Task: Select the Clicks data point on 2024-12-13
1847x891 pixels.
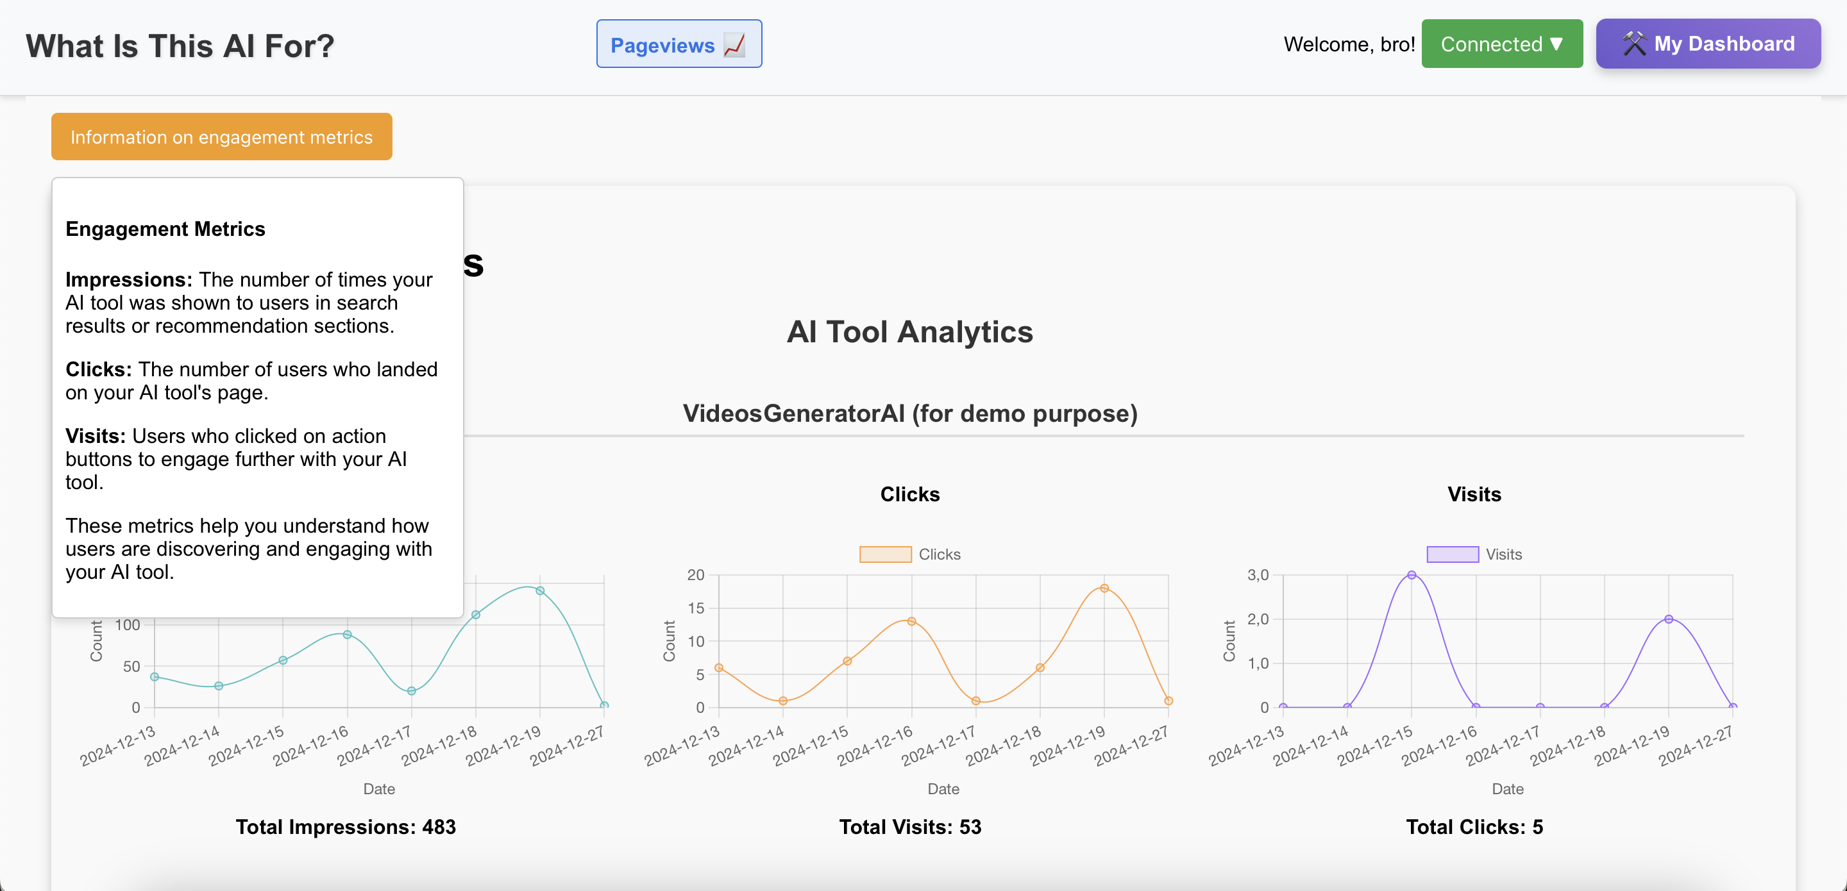Action: coord(718,667)
